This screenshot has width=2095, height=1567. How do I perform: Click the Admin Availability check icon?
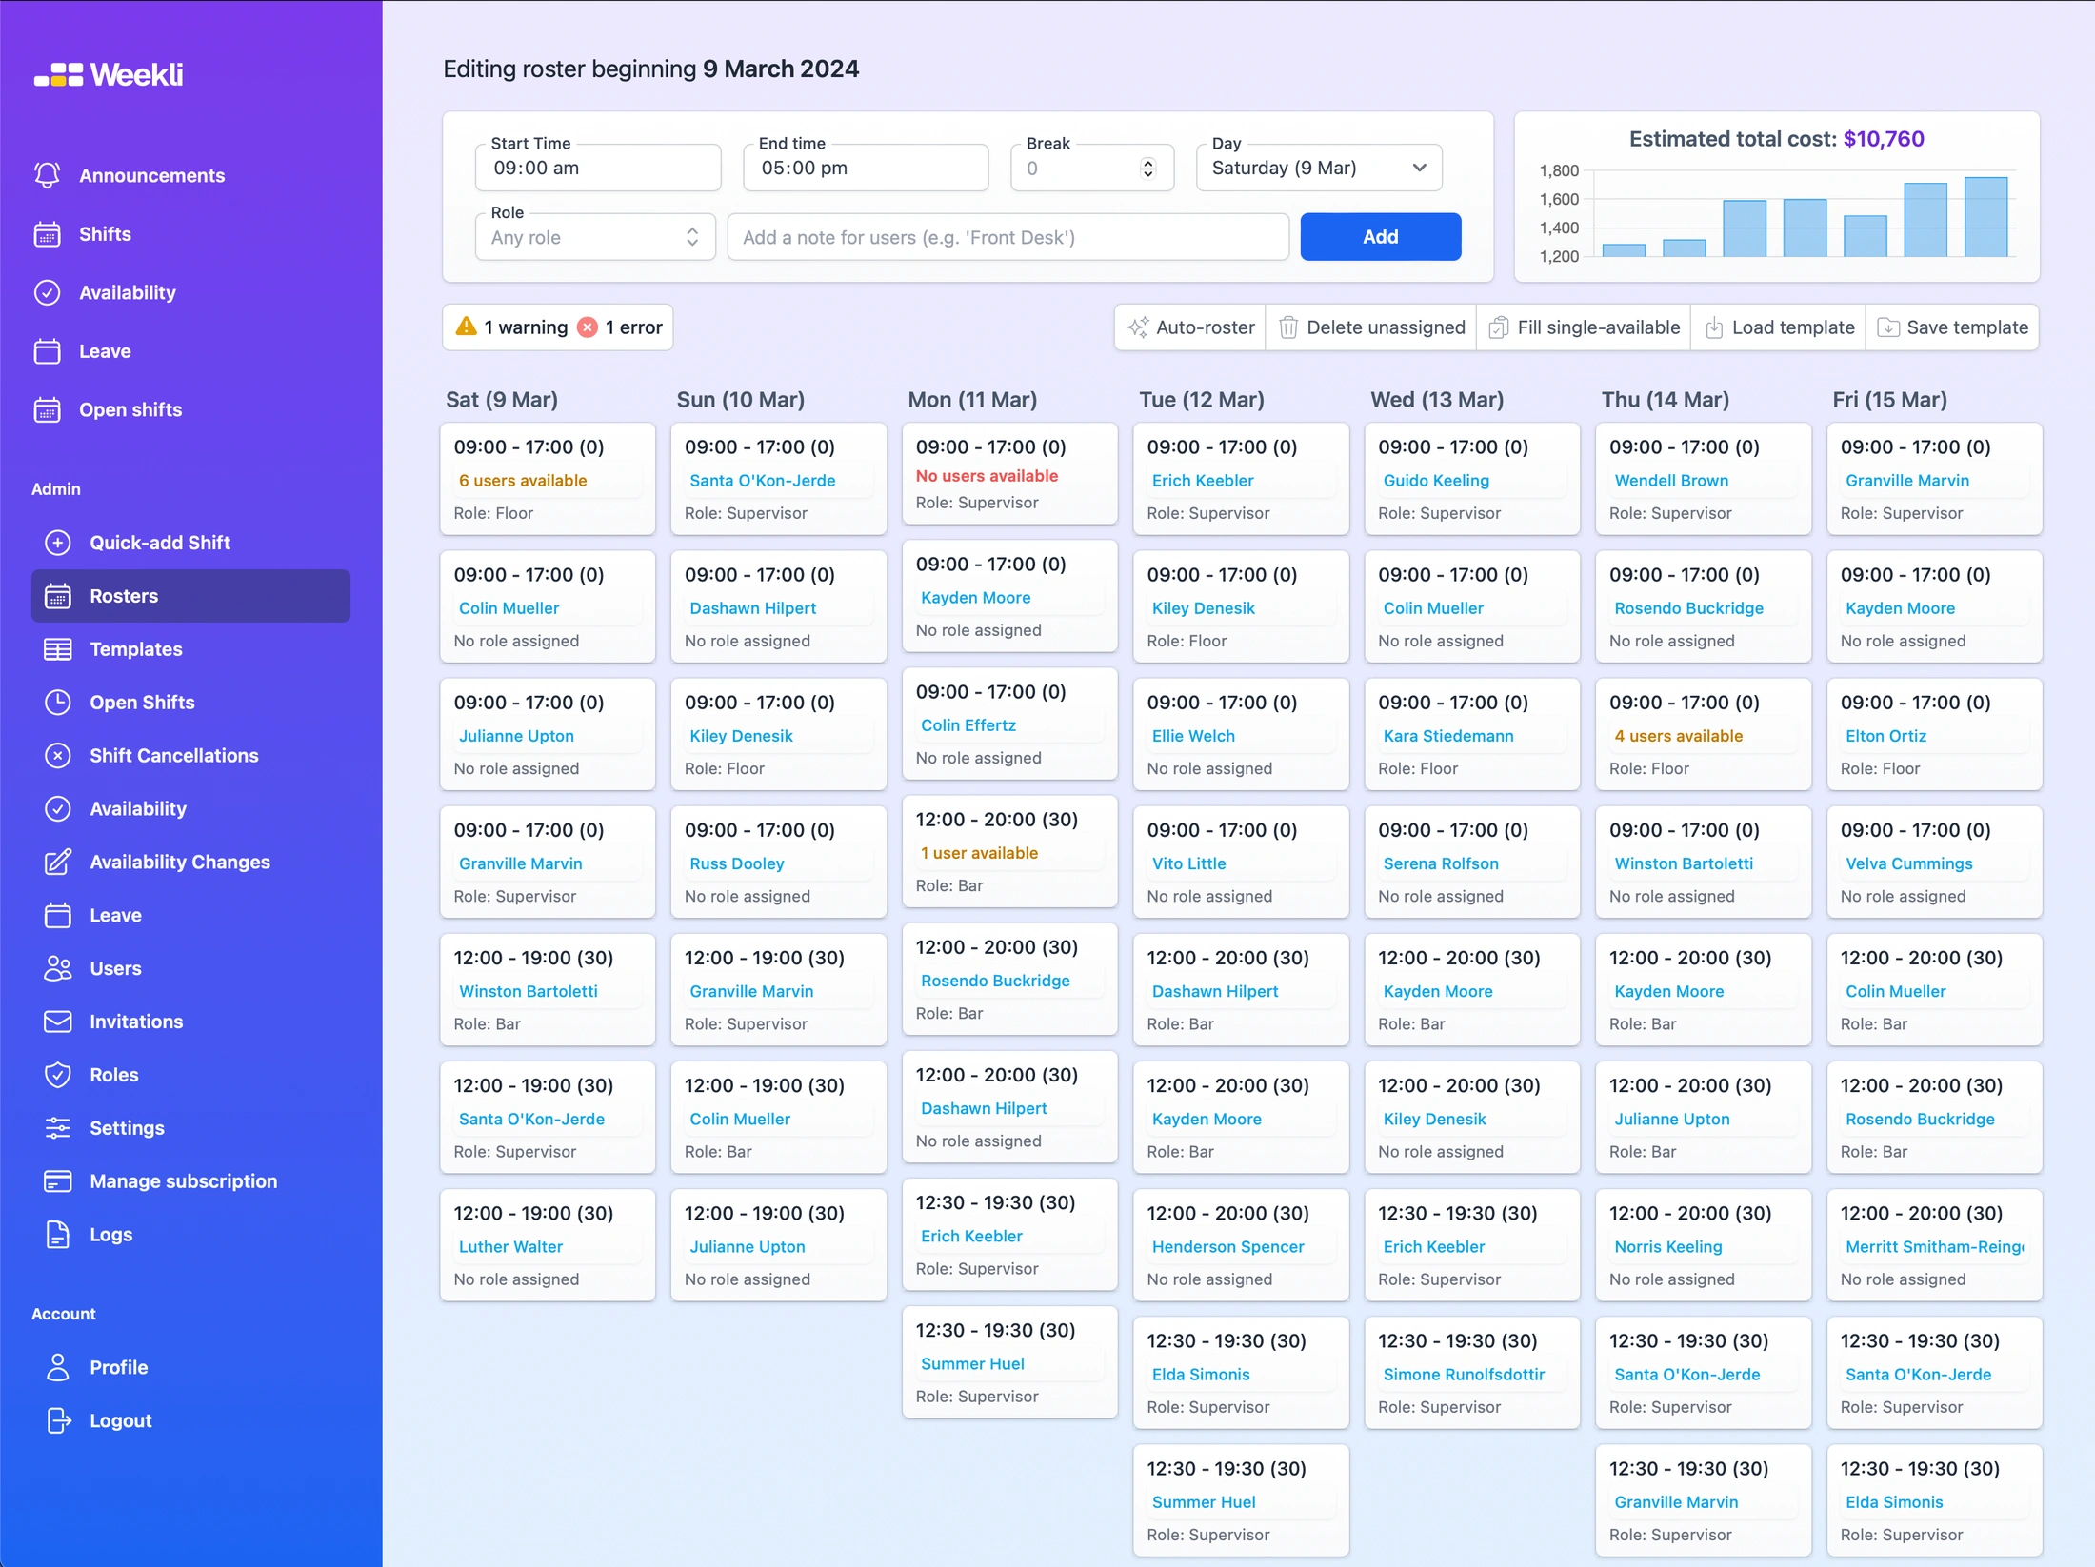point(57,809)
